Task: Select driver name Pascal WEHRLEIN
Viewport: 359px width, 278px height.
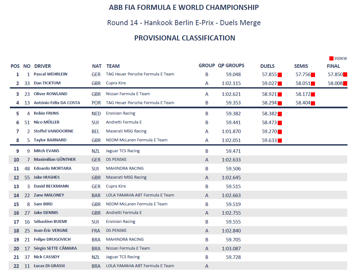Action: coord(51,74)
